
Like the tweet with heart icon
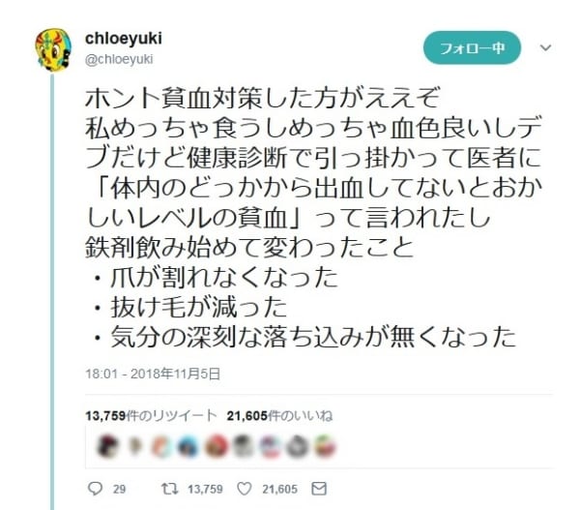245,489
